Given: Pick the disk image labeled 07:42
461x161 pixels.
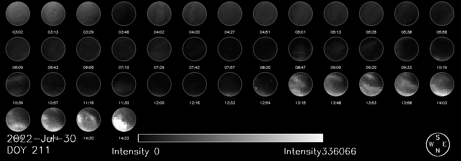Looking at the screenshot, I should [x=194, y=48].
